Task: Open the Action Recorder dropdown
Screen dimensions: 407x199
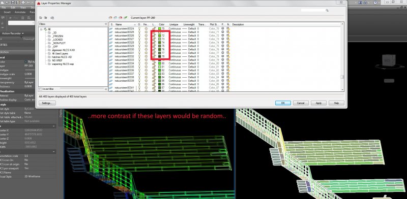Action: point(12,34)
